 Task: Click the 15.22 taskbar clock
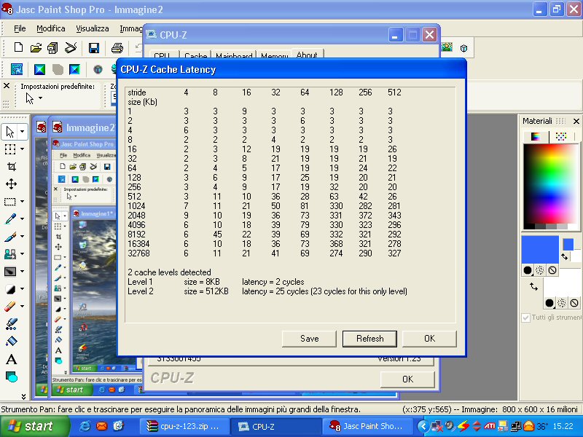click(x=563, y=426)
